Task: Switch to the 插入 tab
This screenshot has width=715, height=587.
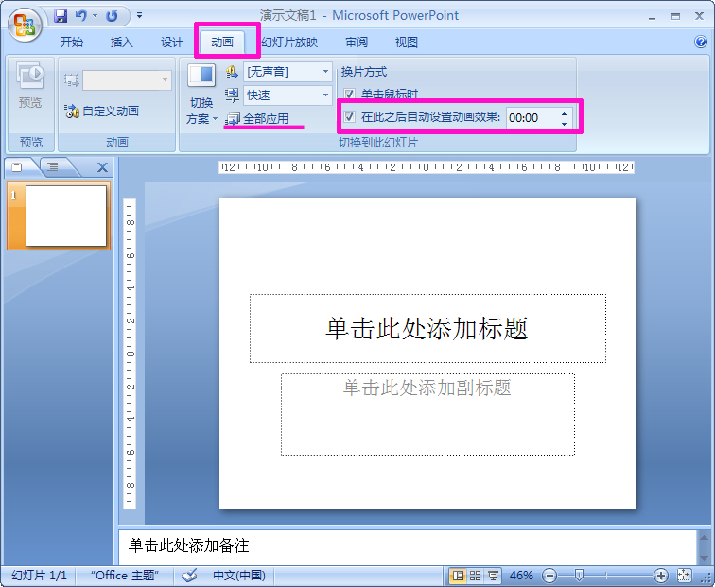Action: click(x=122, y=43)
